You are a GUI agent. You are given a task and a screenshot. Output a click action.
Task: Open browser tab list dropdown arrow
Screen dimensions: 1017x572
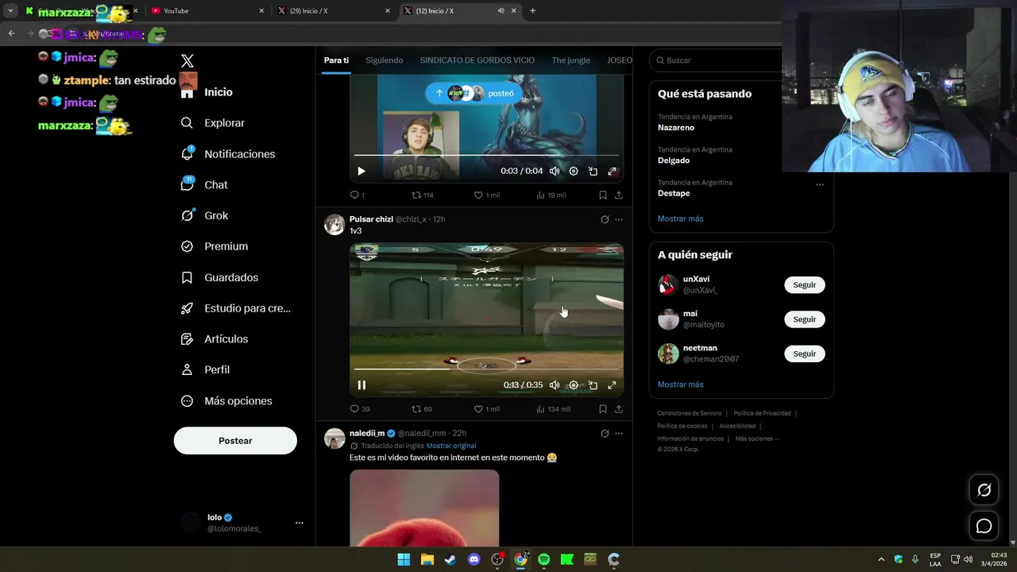(10, 10)
